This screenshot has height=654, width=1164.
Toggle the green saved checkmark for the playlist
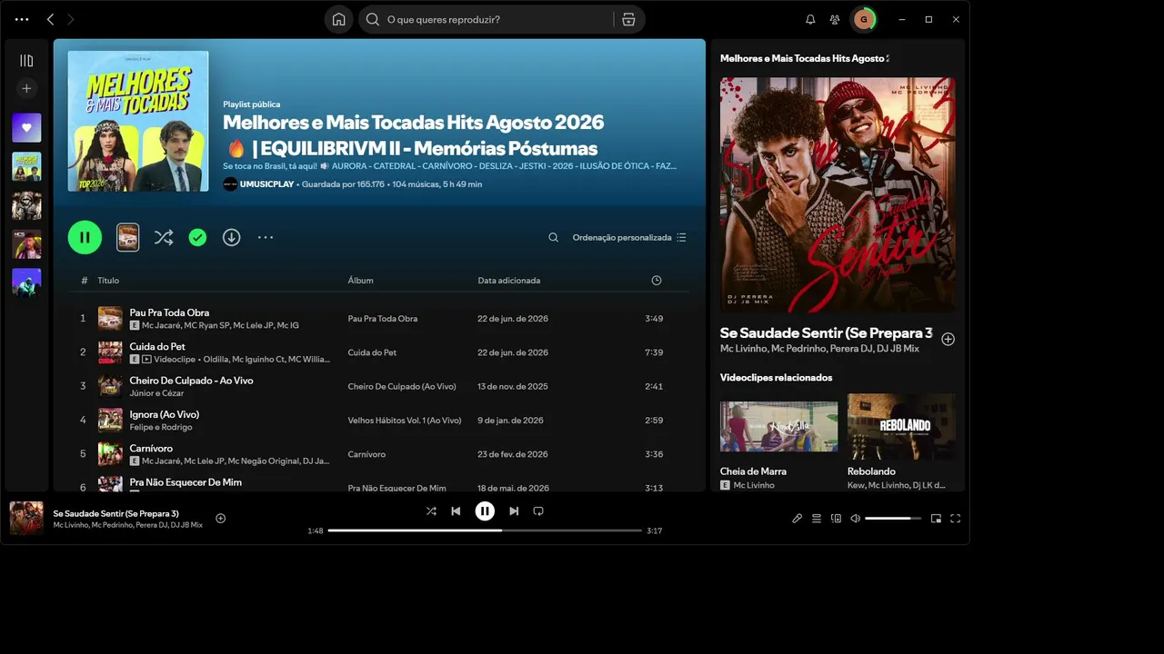point(197,237)
